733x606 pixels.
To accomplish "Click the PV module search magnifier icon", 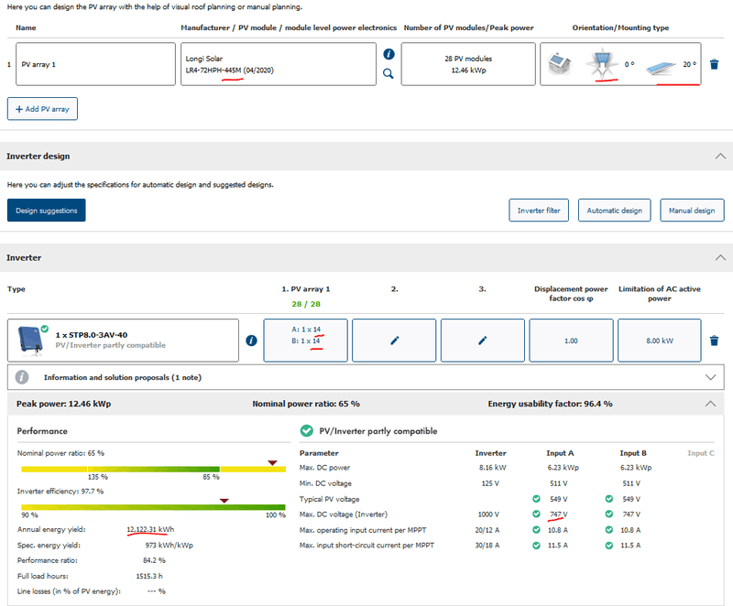I will [388, 74].
